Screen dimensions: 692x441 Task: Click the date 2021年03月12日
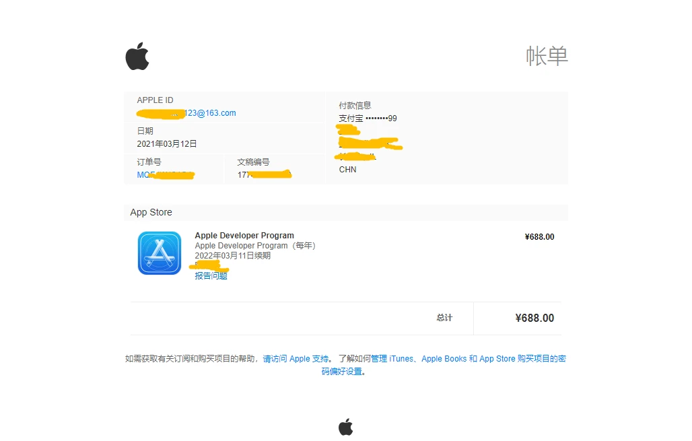click(167, 144)
